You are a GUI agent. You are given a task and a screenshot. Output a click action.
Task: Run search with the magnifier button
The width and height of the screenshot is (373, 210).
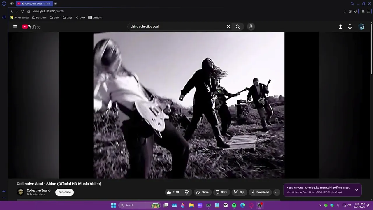coord(238,27)
